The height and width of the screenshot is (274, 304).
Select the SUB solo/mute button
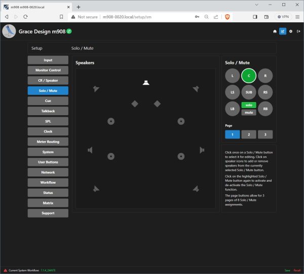click(x=248, y=92)
